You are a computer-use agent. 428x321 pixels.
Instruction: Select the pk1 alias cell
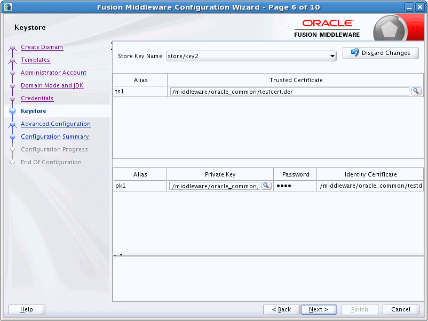140,186
